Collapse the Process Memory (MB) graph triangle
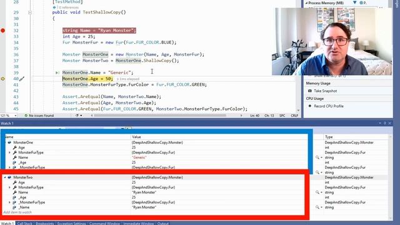This screenshot has width=400, height=225. tap(306, 3)
